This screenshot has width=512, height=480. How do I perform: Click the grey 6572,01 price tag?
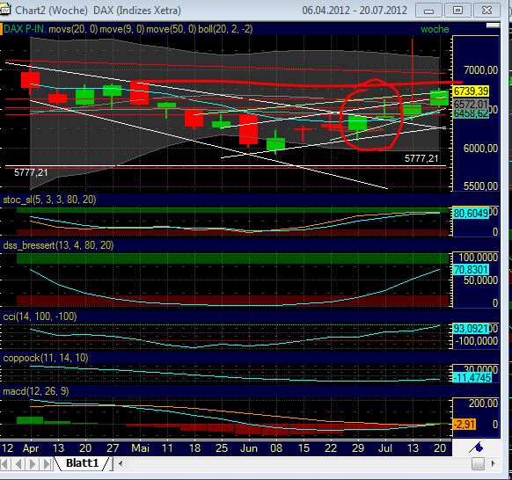tap(471, 105)
